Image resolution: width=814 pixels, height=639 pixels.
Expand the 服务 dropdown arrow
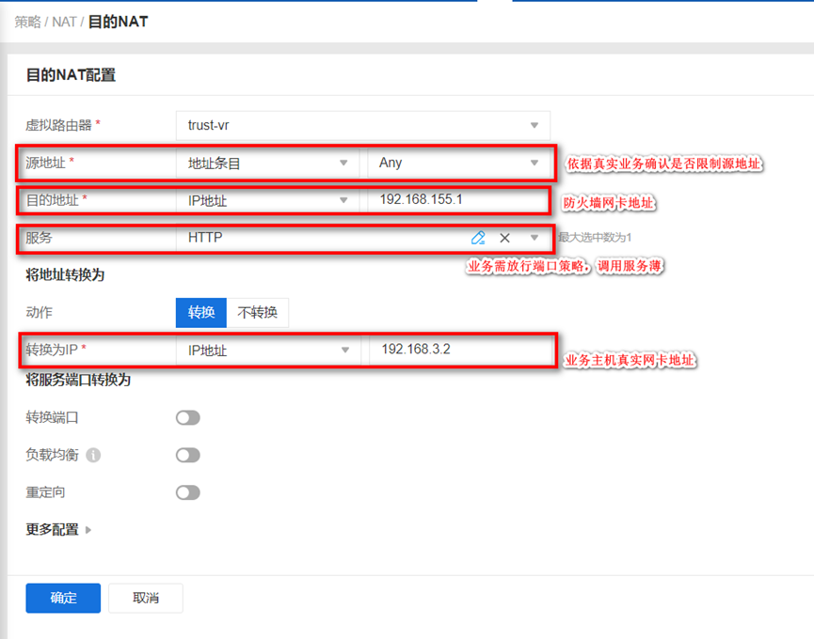535,238
